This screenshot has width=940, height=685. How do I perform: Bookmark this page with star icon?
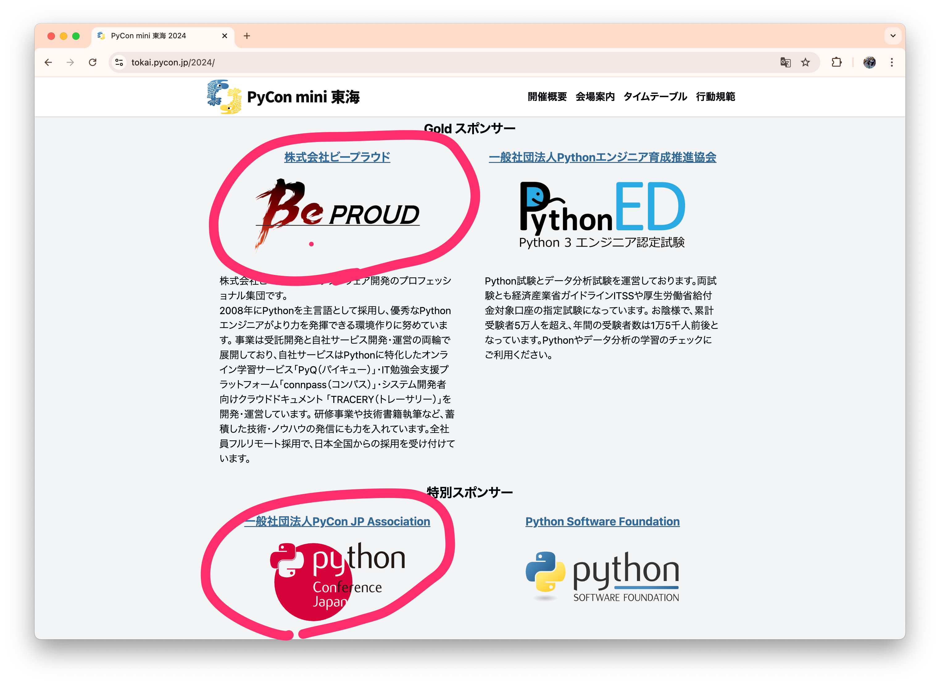click(x=805, y=62)
